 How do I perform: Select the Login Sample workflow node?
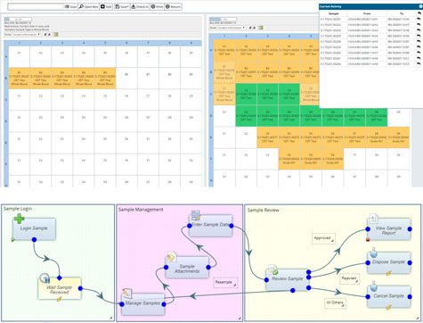tap(34, 228)
